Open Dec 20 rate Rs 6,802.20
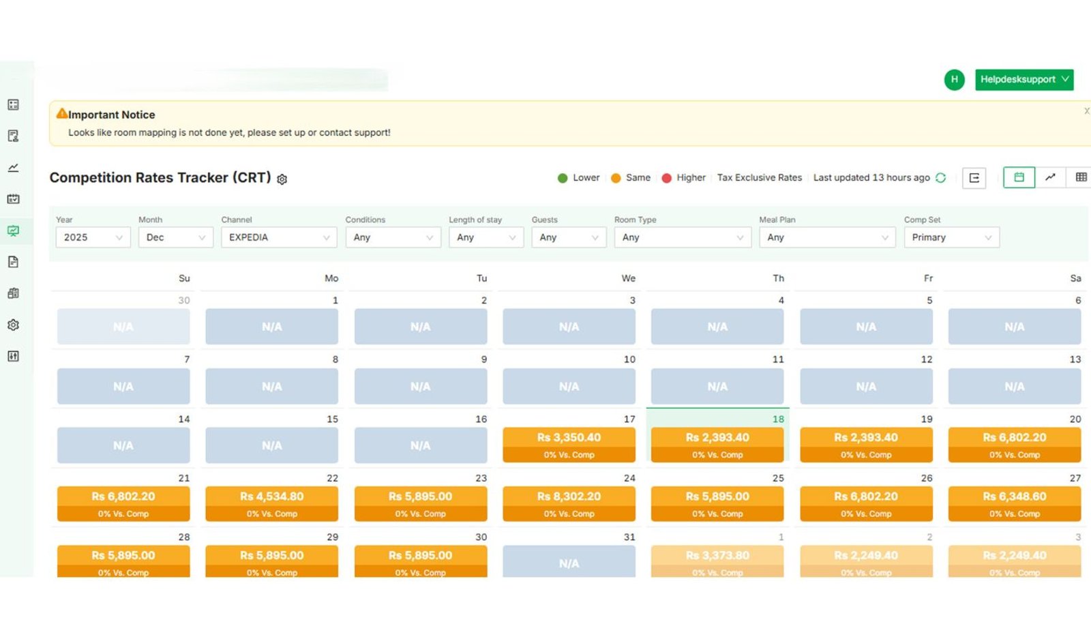The width and height of the screenshot is (1091, 639). (x=1015, y=445)
